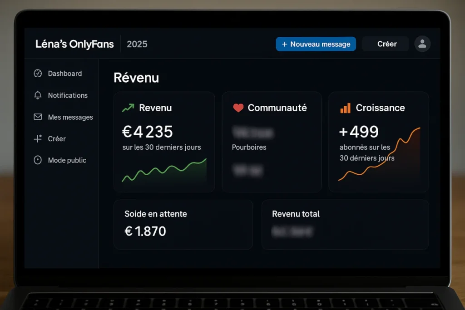Click the +499 subscribers value
The height and width of the screenshot is (310, 465).
[359, 132]
